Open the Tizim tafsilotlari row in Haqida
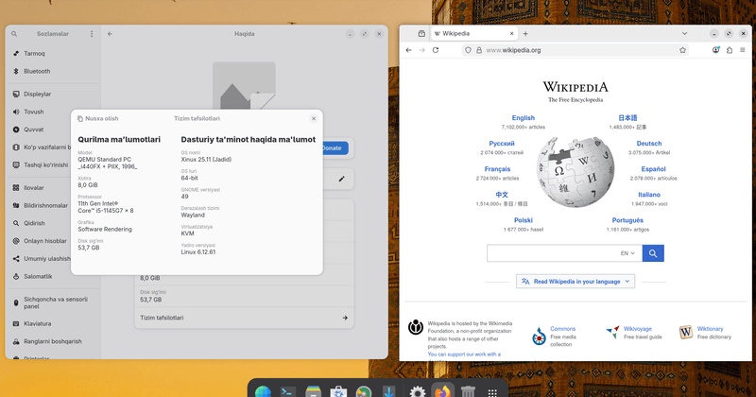756x397 pixels. (244, 318)
